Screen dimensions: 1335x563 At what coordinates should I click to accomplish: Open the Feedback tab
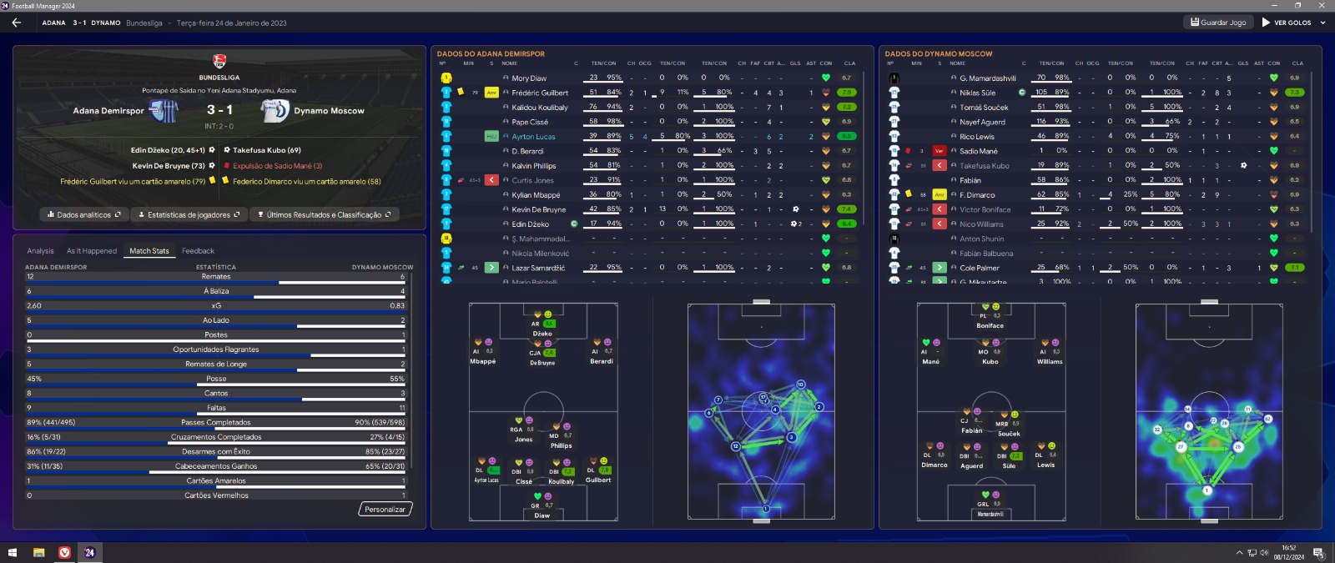point(198,251)
